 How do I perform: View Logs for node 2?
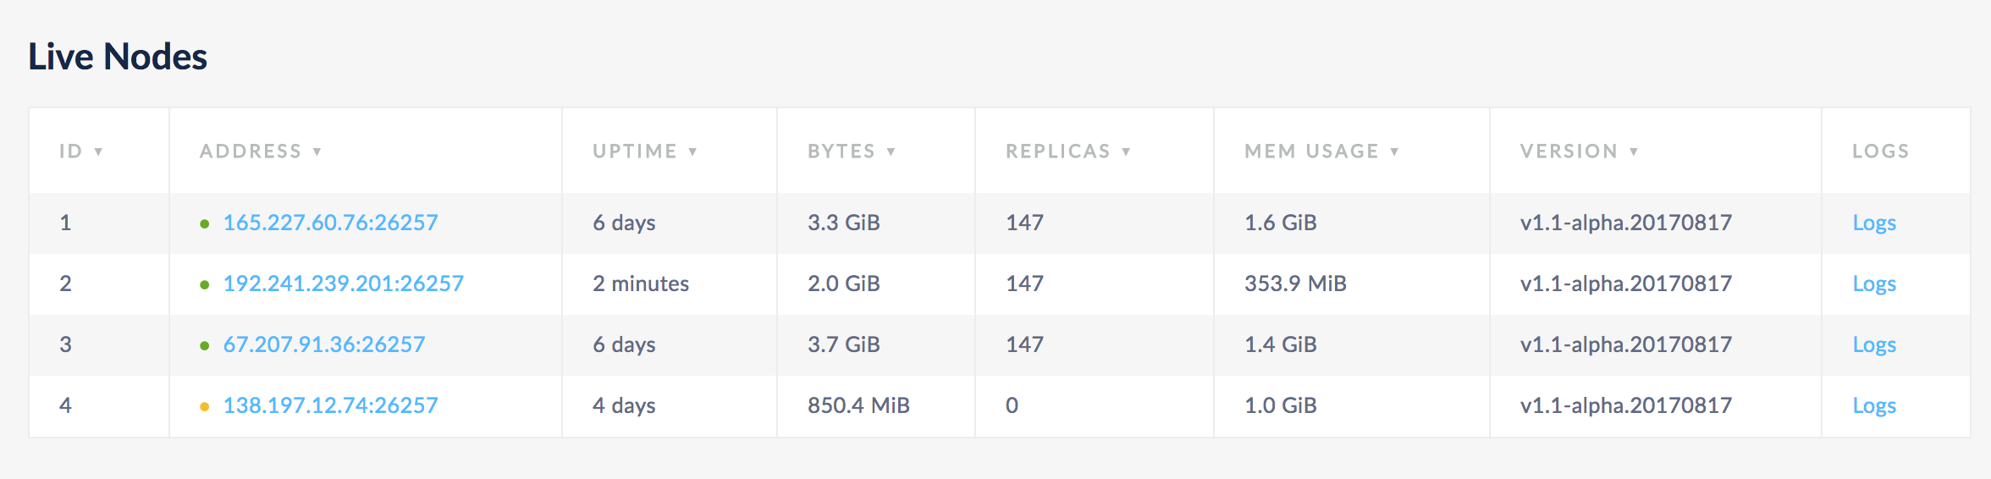click(x=1874, y=284)
